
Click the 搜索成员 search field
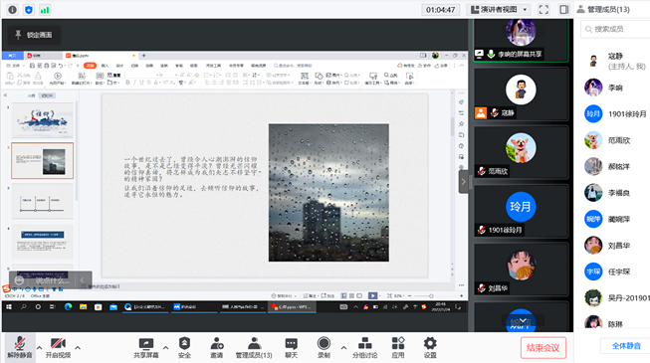[615, 29]
